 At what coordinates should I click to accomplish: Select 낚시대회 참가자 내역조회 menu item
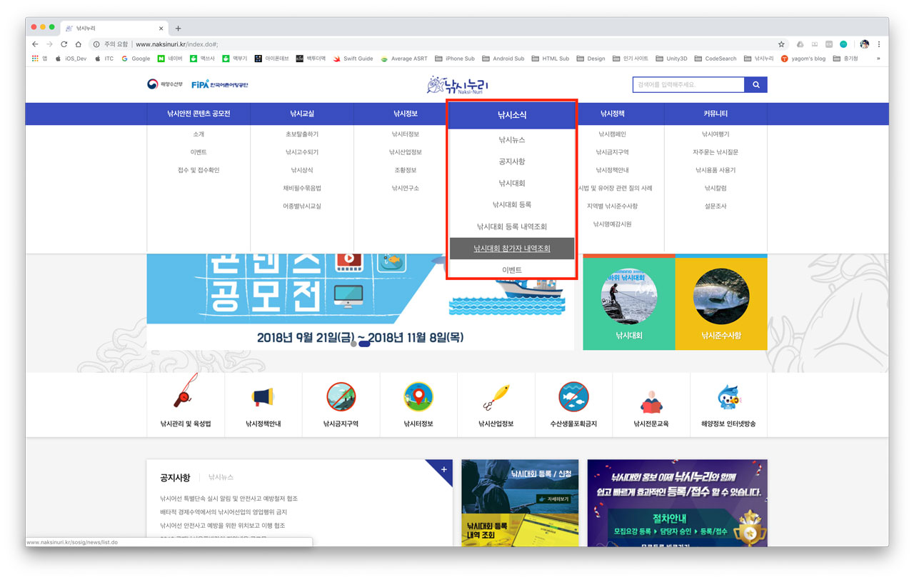(x=512, y=249)
